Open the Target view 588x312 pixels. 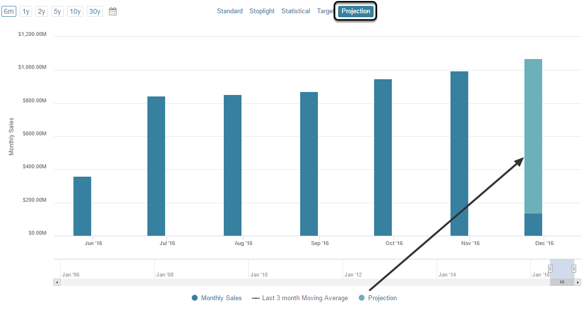(324, 11)
